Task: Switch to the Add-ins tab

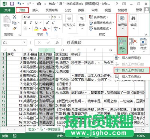Action: click(123, 10)
